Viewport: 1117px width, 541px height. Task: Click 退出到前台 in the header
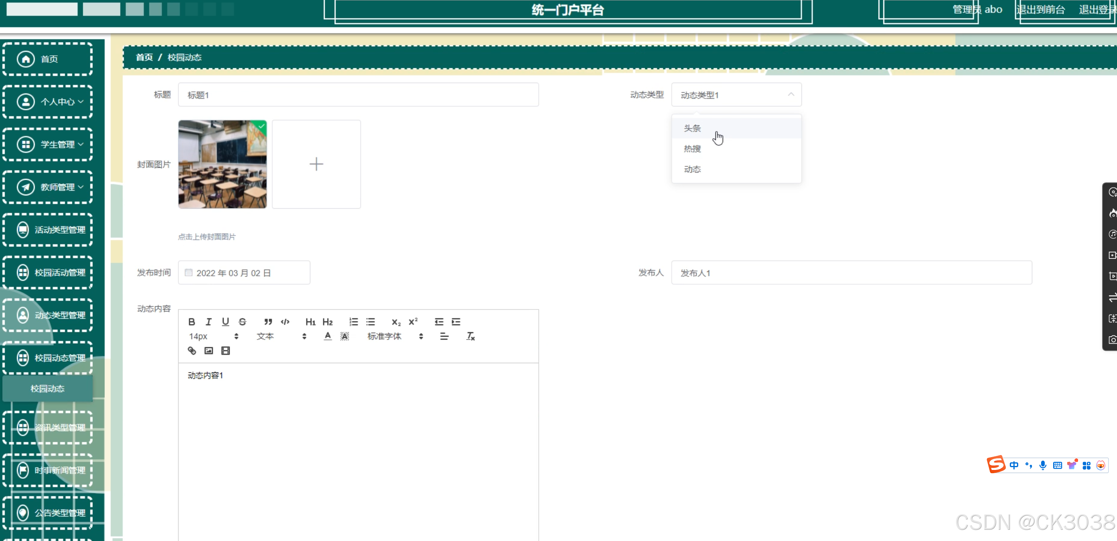1040,10
